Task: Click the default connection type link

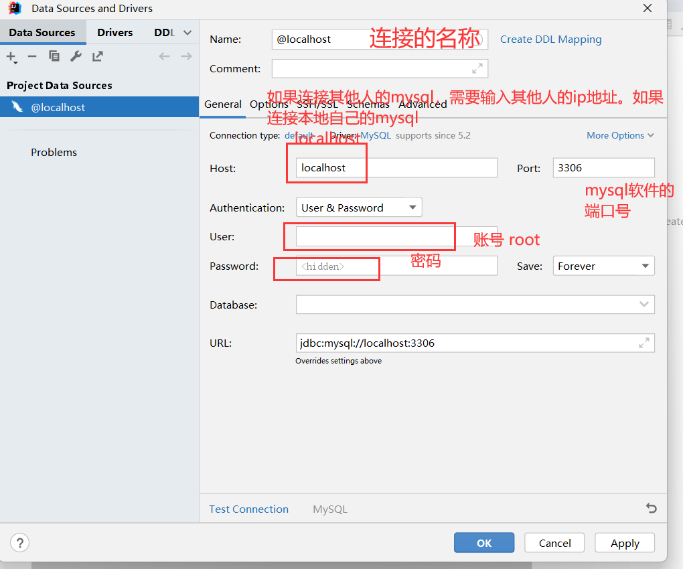Action: pyautogui.click(x=299, y=135)
